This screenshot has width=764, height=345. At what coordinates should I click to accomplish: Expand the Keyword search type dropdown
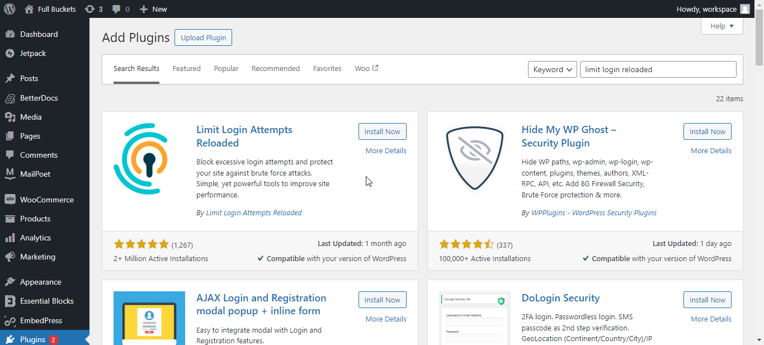(x=552, y=69)
